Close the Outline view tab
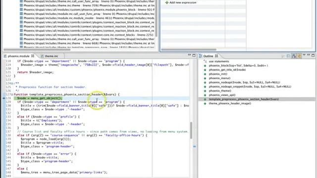 click(216, 56)
